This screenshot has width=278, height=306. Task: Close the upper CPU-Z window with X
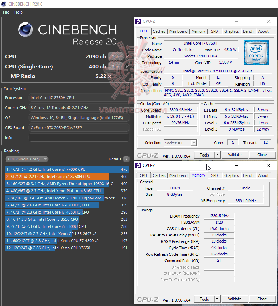269,21
